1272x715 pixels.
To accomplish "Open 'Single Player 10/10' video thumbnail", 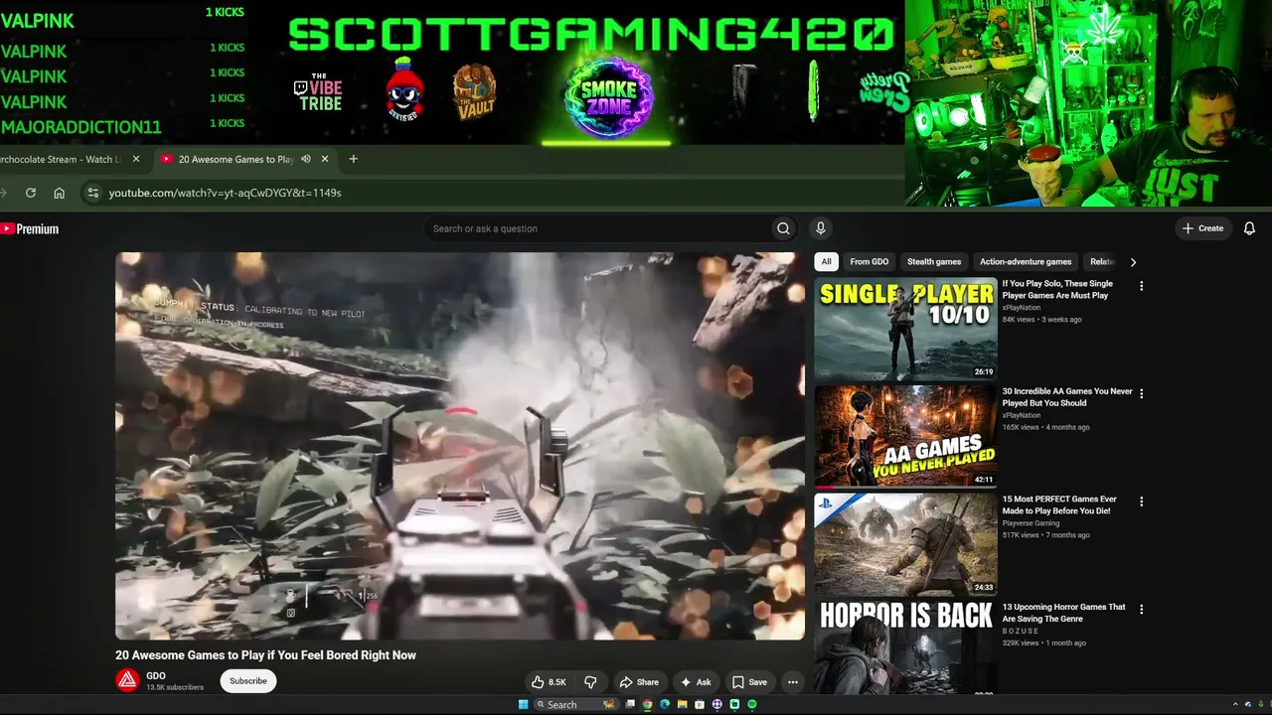I will pos(905,329).
